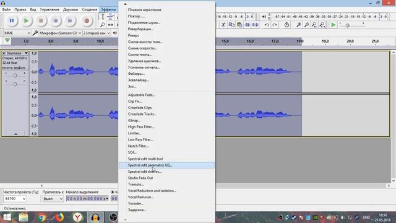This screenshot has width=396, height=223.
Task: Open Firefox from the taskbar
Action: [x=59, y=217]
